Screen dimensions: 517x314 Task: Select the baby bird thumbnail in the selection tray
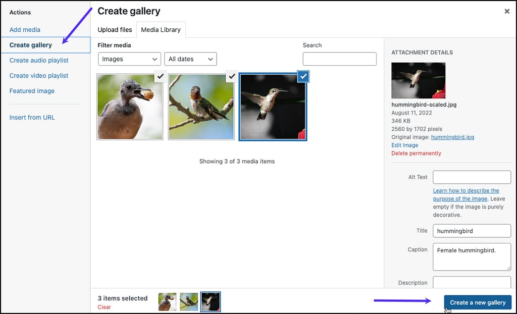click(x=167, y=301)
